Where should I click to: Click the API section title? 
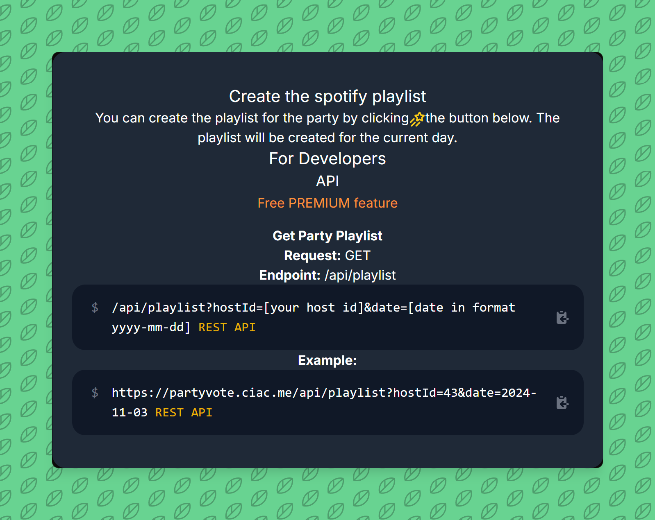327,181
